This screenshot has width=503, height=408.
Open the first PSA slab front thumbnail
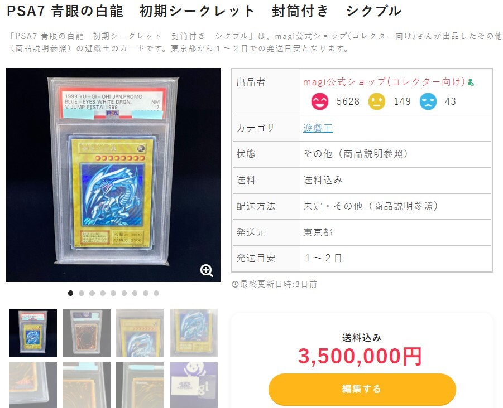click(33, 333)
